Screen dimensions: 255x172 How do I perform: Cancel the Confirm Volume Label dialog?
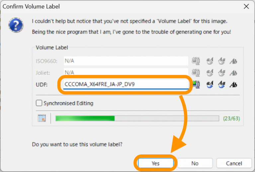(234, 163)
